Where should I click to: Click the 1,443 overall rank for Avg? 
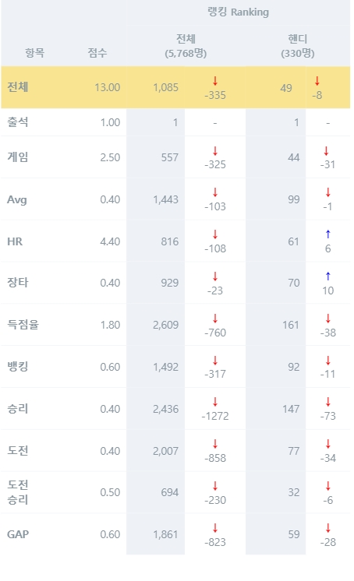tap(165, 199)
